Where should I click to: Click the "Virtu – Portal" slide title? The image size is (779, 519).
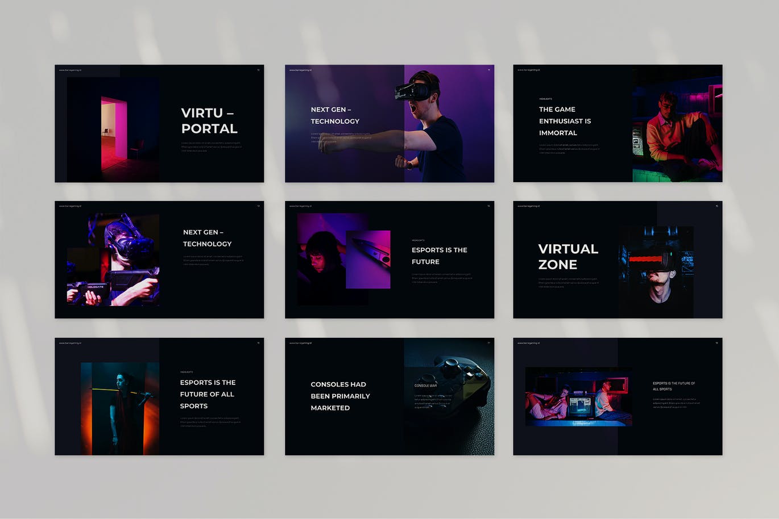tap(209, 121)
